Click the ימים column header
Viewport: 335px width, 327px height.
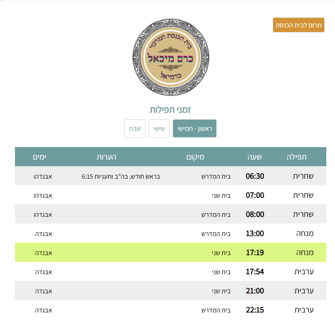39,157
